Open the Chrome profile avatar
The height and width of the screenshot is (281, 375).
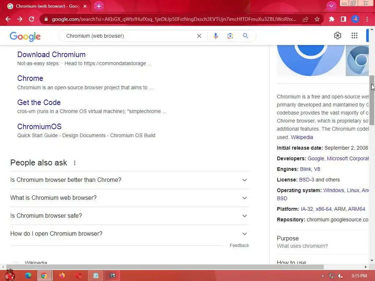pos(355,19)
